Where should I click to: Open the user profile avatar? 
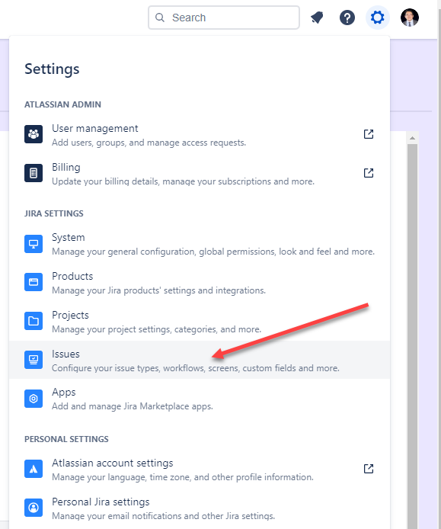[x=410, y=18]
